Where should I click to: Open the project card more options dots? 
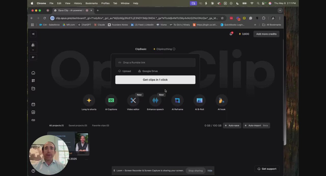point(86,159)
